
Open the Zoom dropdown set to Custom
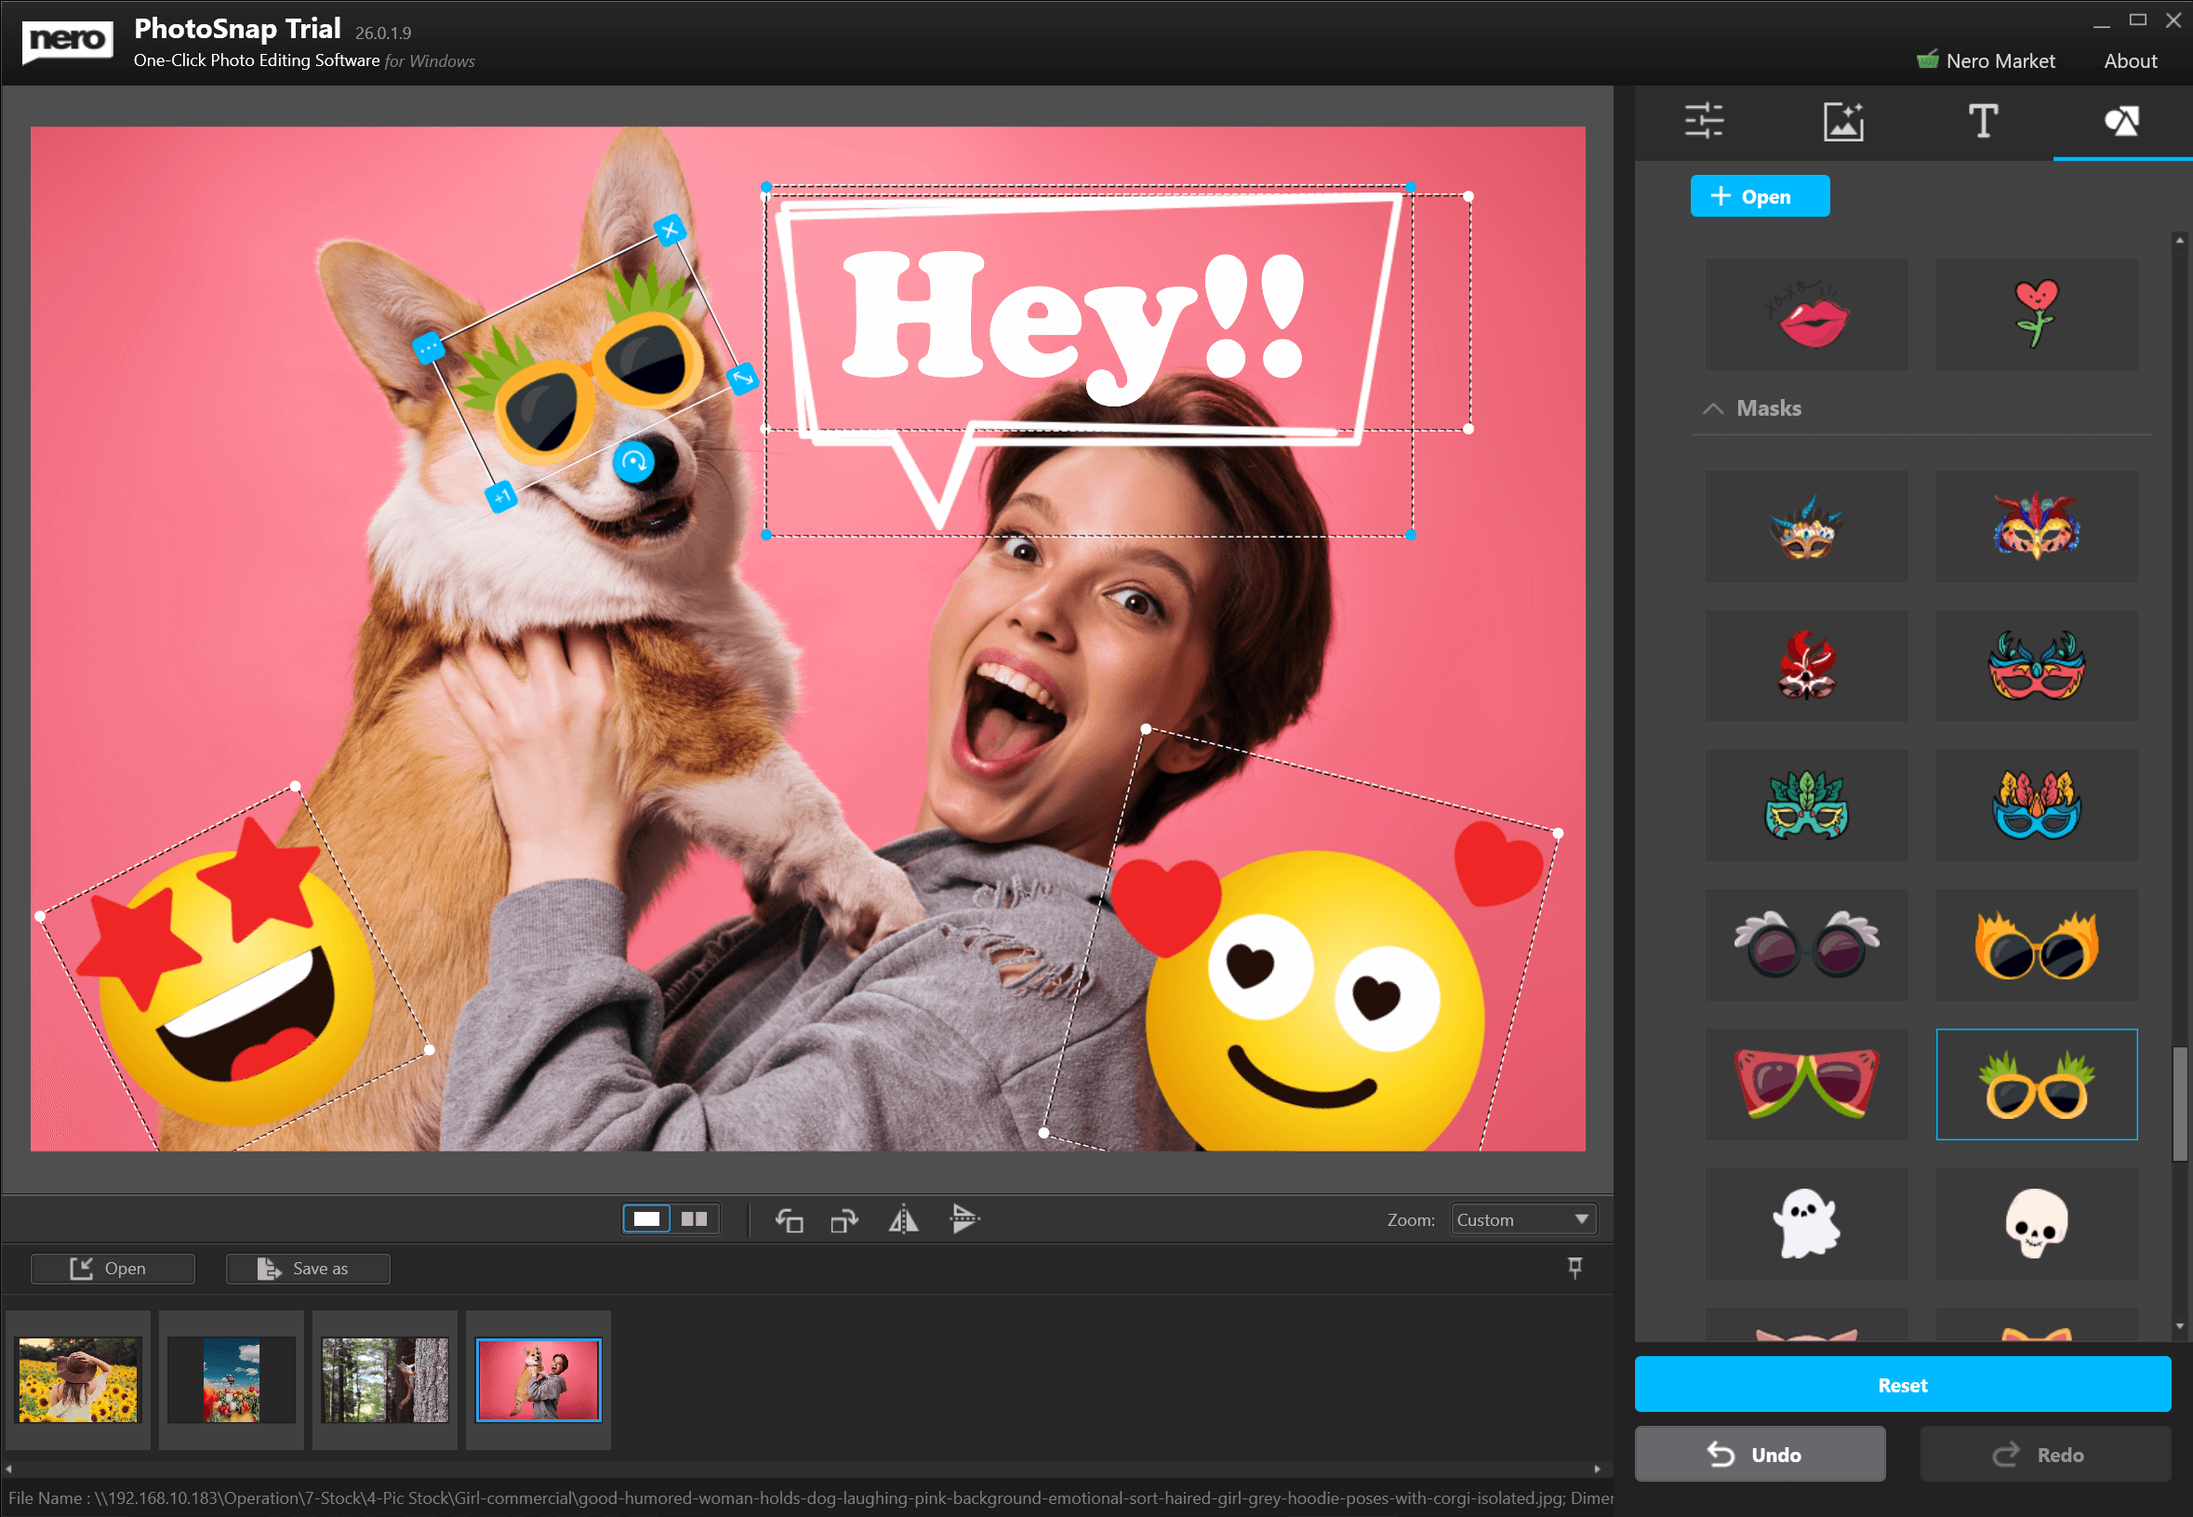[1522, 1219]
